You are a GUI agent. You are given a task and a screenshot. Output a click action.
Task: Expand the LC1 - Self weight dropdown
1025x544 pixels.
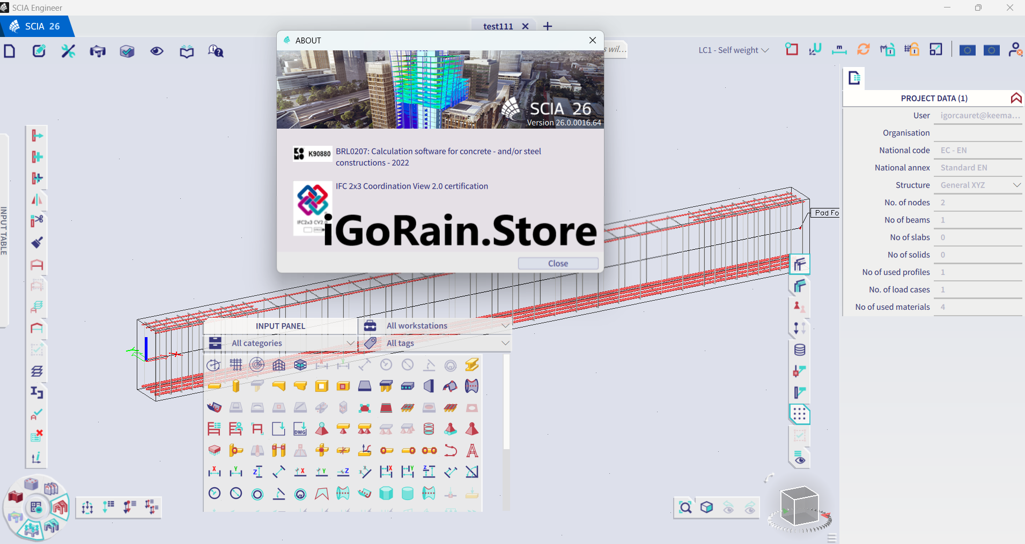[x=733, y=50]
